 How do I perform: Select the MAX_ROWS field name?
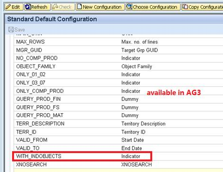[30, 42]
